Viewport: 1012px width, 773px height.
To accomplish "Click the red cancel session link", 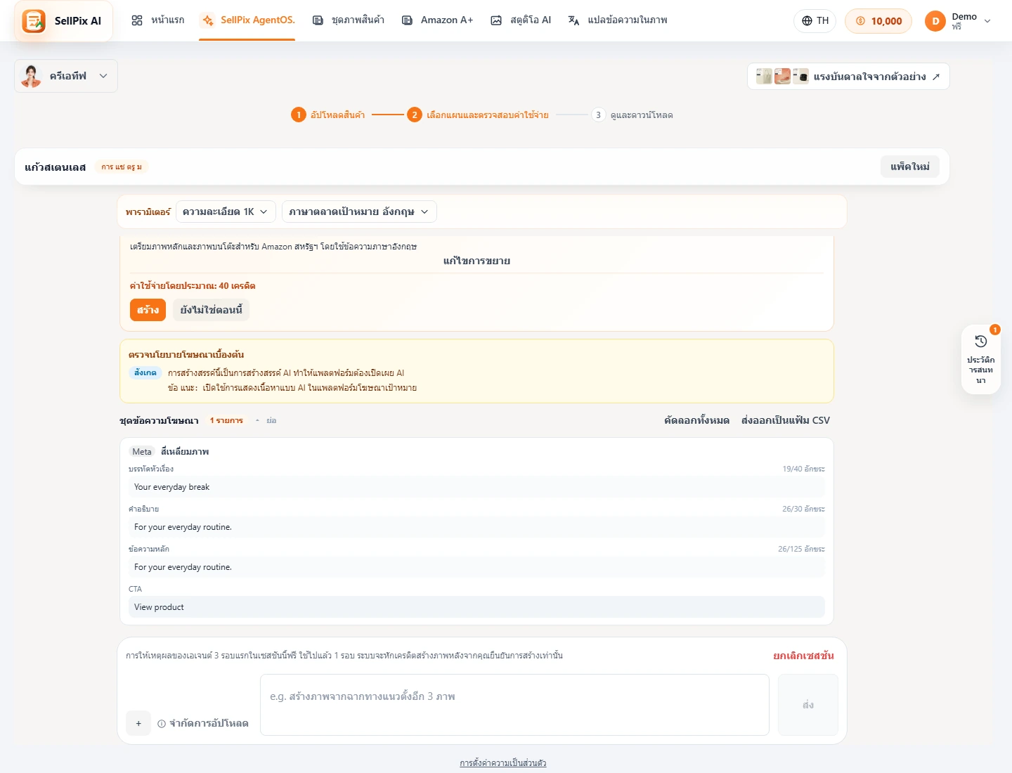I will pyautogui.click(x=803, y=656).
